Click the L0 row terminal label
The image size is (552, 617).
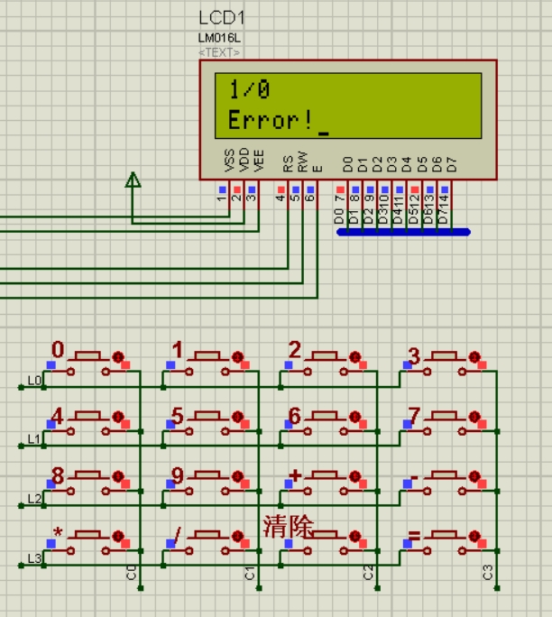click(x=34, y=381)
